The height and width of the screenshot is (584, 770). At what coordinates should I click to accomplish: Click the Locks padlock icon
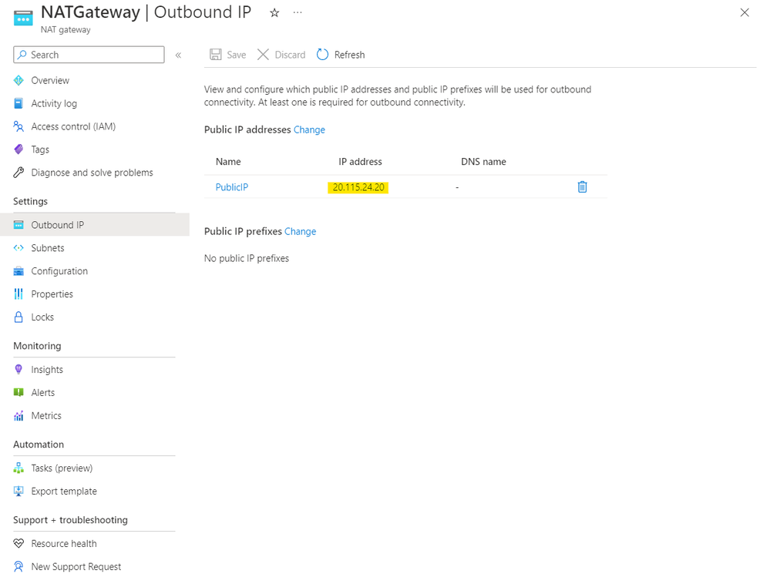[18, 317]
